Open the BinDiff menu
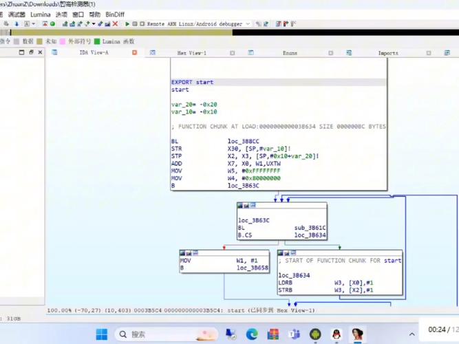 tap(115, 14)
